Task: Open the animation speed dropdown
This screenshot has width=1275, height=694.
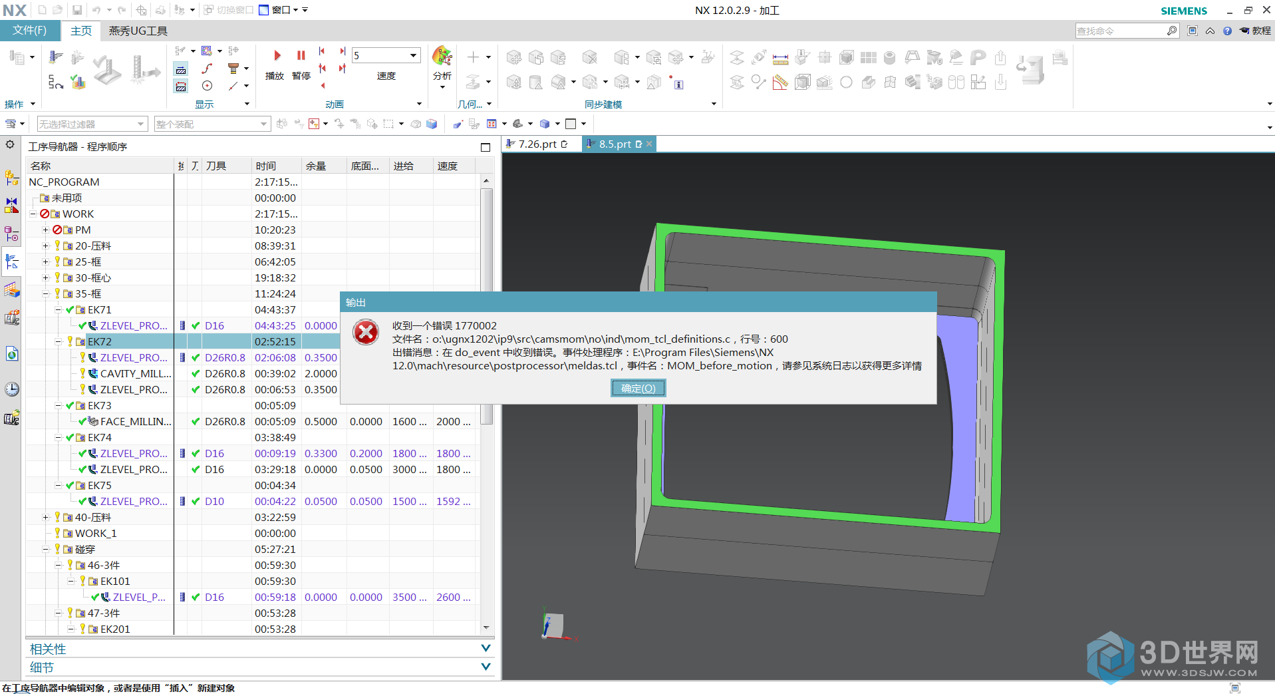Action: point(413,55)
